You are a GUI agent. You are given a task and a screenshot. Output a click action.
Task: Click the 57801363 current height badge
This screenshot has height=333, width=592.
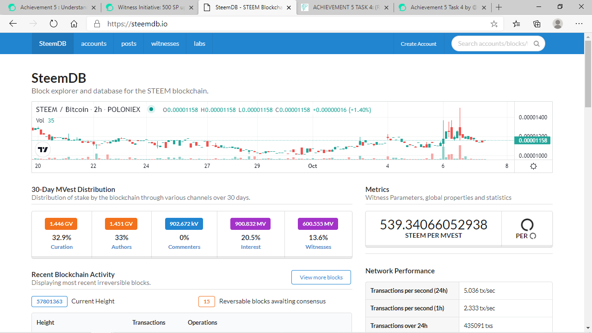(x=49, y=302)
